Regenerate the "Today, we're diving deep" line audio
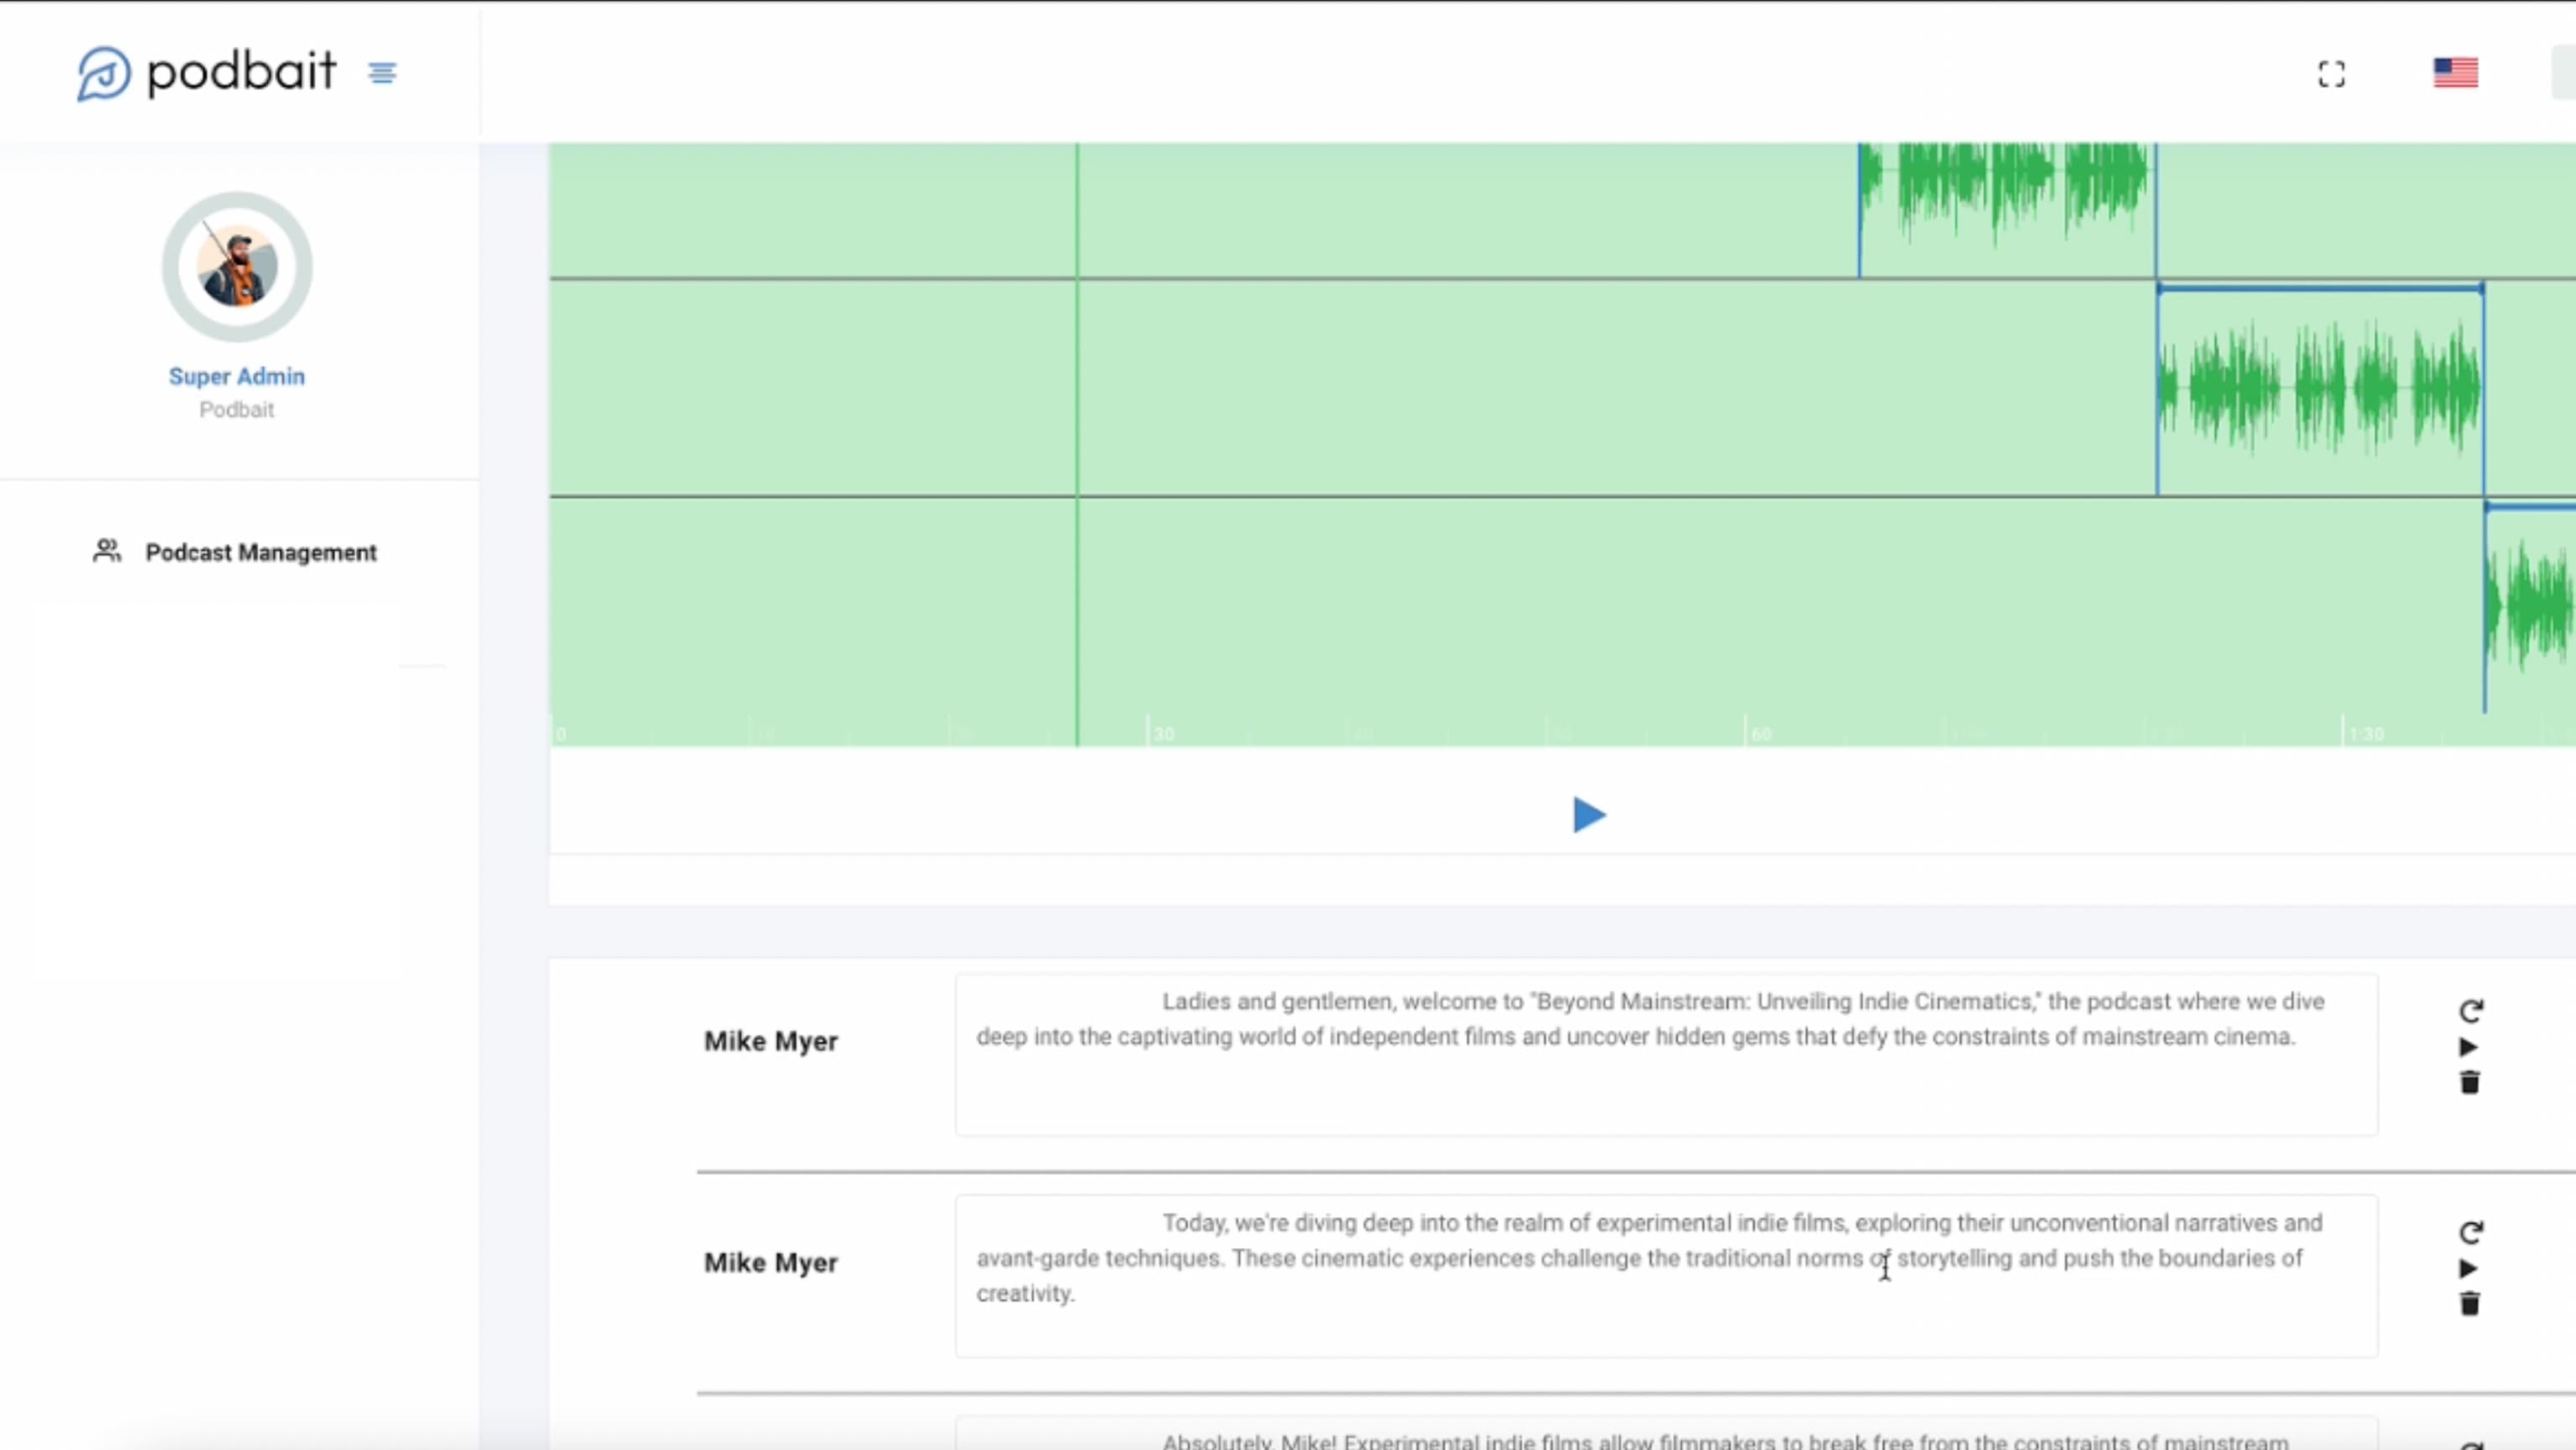Screen dimensions: 2576x1450 2470,1232
